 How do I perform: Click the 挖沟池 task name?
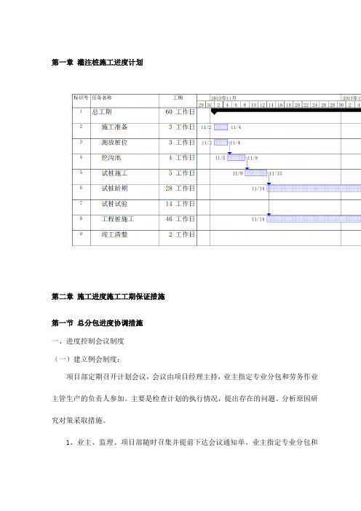click(x=111, y=158)
